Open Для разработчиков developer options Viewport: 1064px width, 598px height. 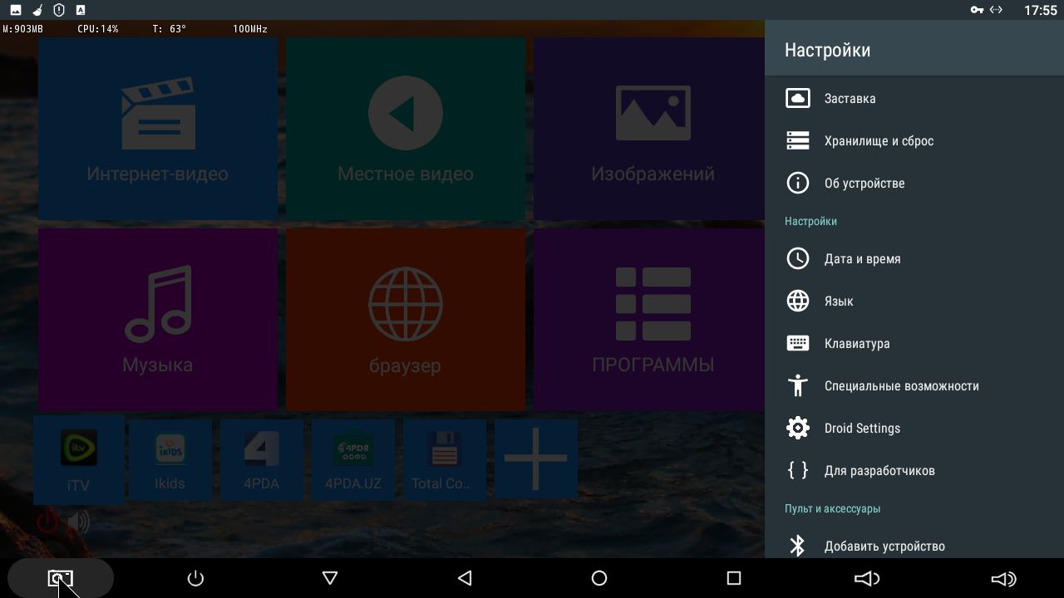(914, 470)
